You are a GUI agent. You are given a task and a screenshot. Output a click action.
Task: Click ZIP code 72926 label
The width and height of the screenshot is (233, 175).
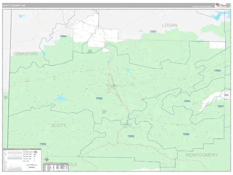tap(131, 136)
